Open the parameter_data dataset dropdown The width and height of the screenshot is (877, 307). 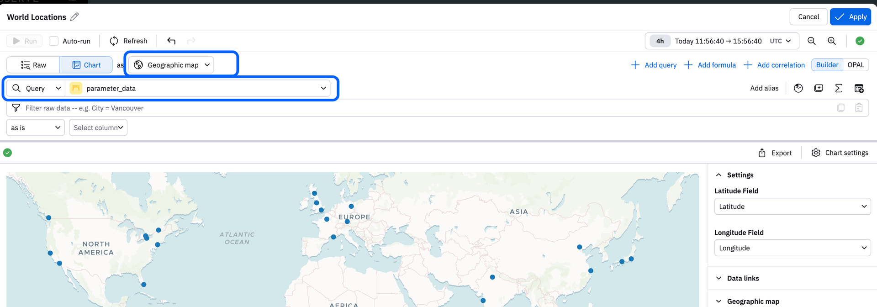coord(198,88)
